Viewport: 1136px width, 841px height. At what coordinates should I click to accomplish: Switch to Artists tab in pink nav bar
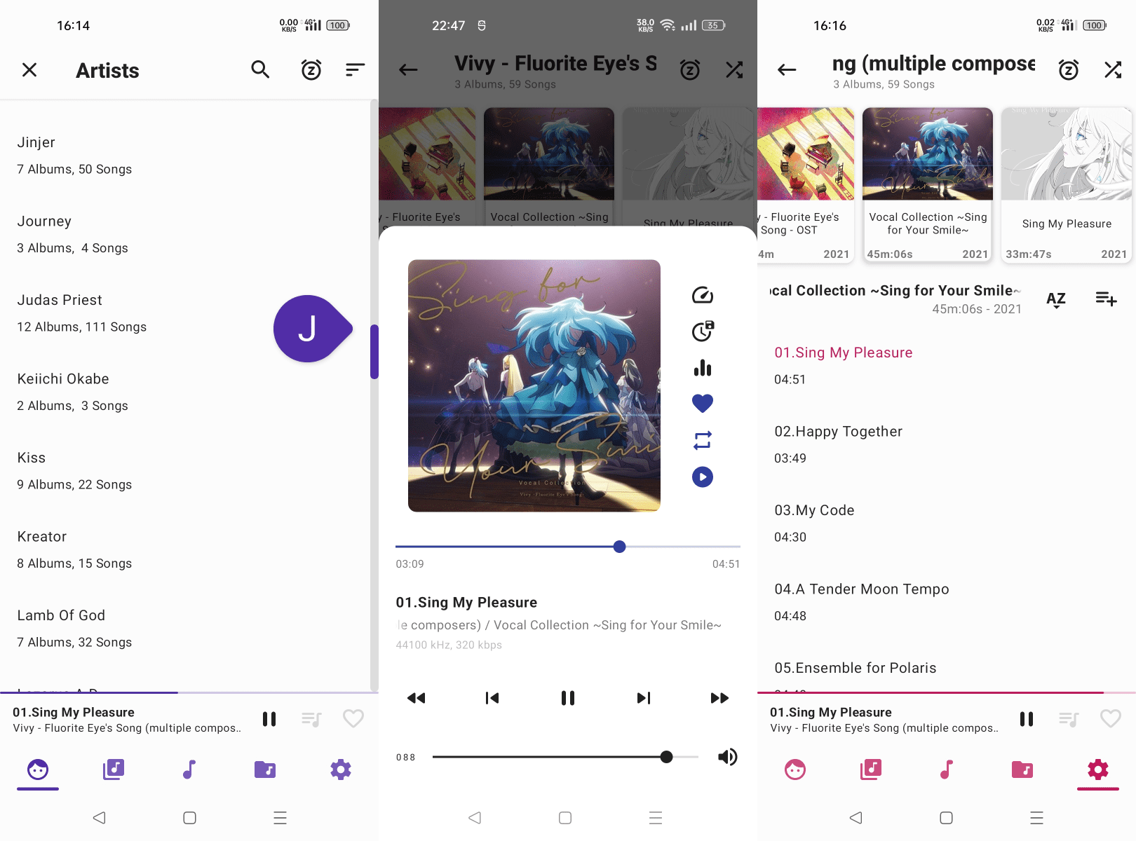pos(795,770)
